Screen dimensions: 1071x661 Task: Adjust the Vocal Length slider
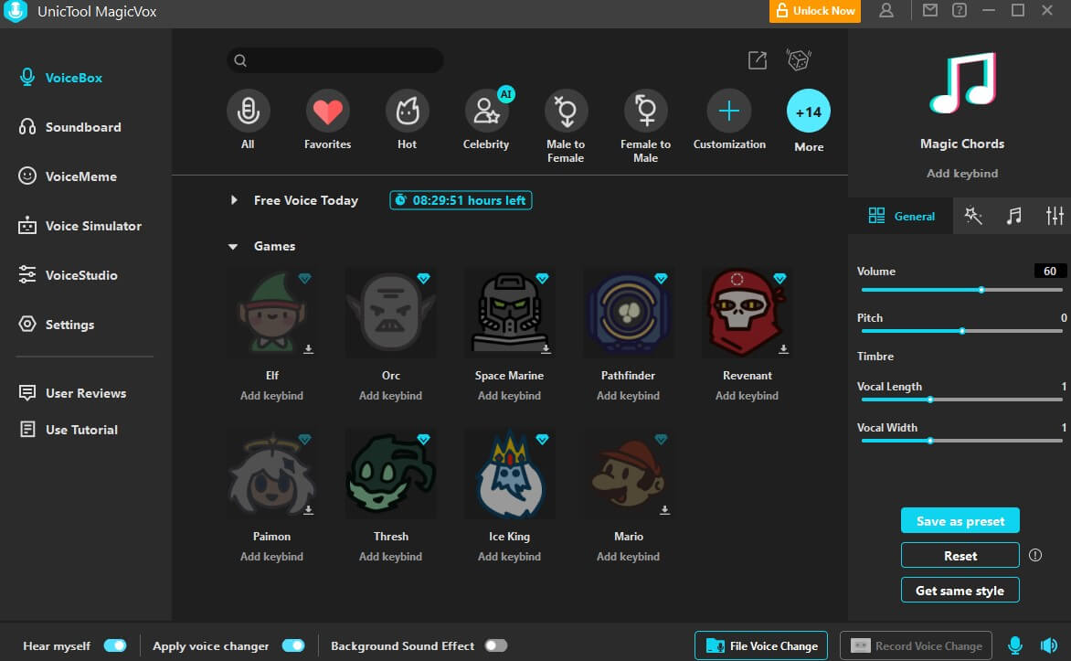pyautogui.click(x=961, y=400)
